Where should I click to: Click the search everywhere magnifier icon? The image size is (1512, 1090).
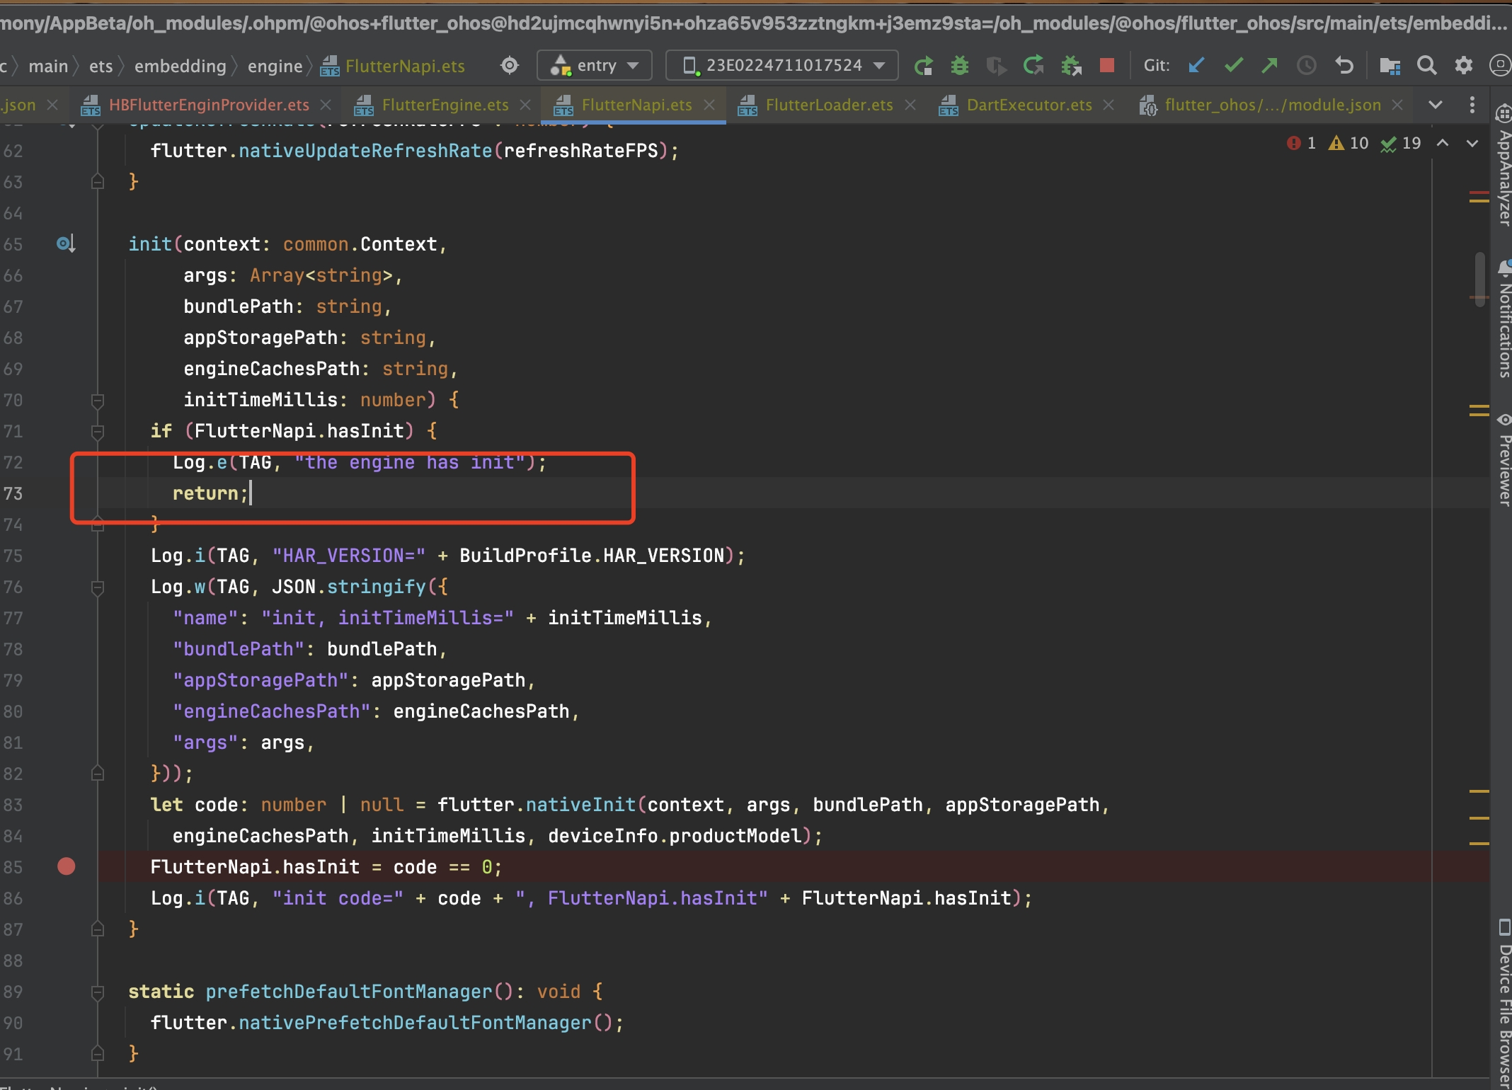pyautogui.click(x=1427, y=66)
